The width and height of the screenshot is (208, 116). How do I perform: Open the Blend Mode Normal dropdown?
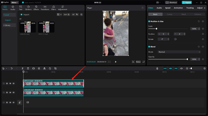(x=179, y=52)
